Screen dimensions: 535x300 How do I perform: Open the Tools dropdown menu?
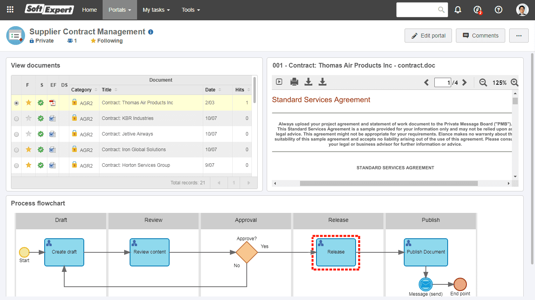point(191,10)
